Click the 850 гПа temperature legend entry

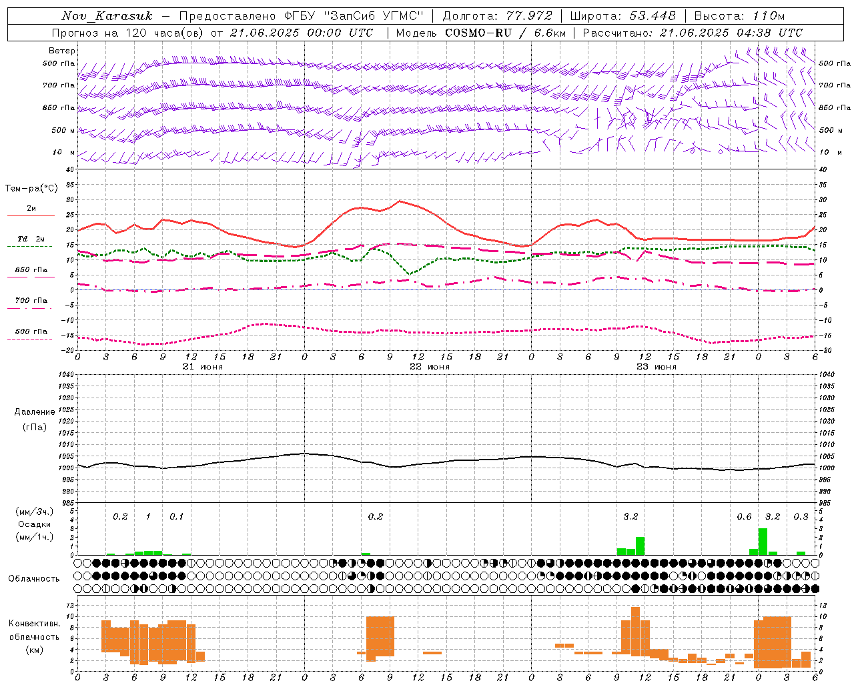(x=31, y=270)
